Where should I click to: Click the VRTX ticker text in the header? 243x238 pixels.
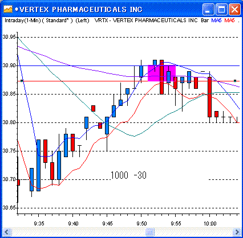101,20
